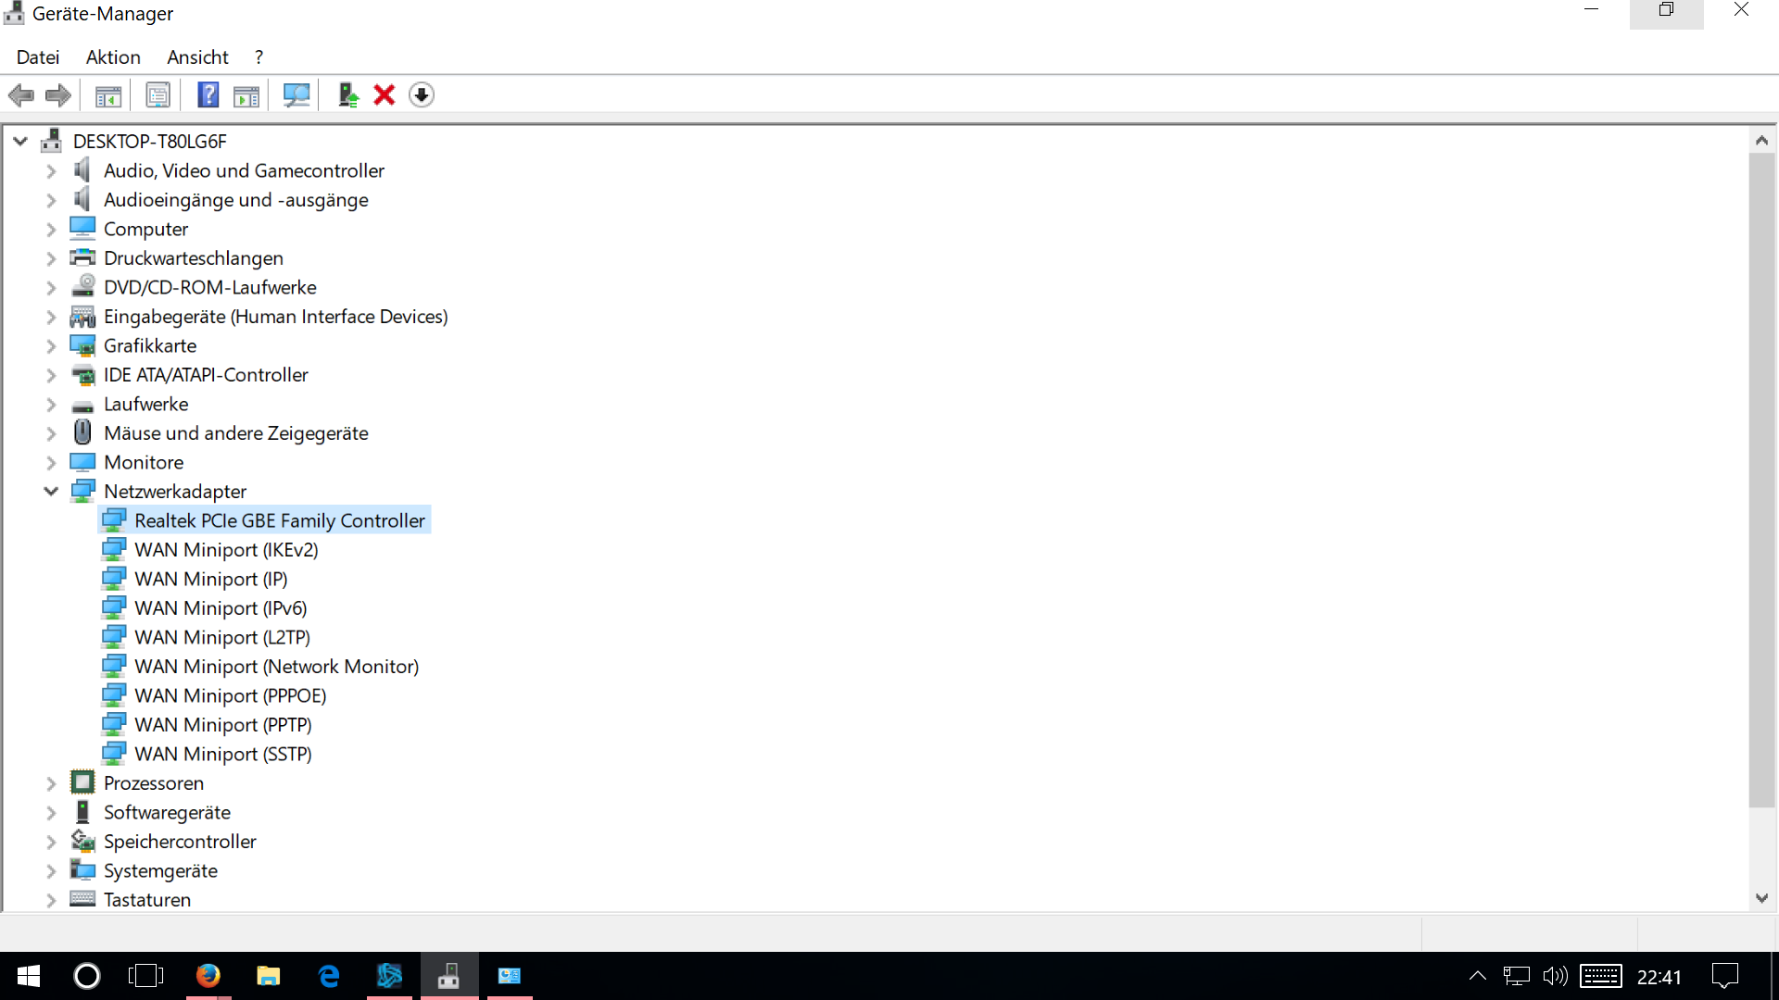
Task: Click the scroll-down arrow of device list
Action: (x=1761, y=898)
